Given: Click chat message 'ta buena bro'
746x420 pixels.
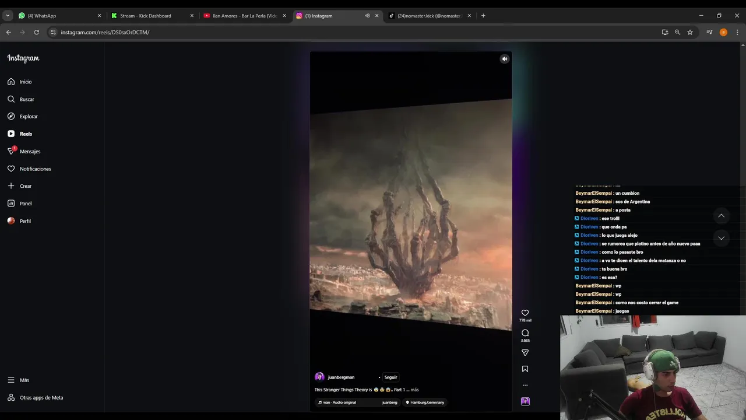Looking at the screenshot, I should tap(614, 269).
